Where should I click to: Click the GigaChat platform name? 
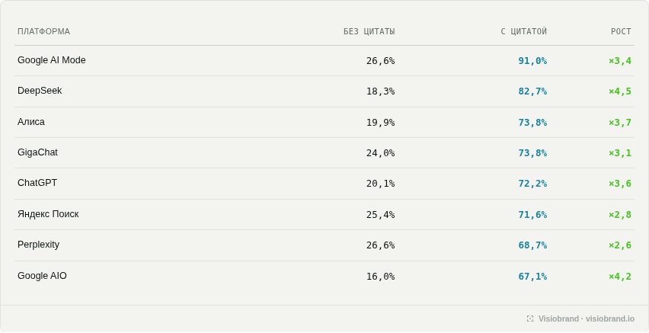pyautogui.click(x=37, y=152)
